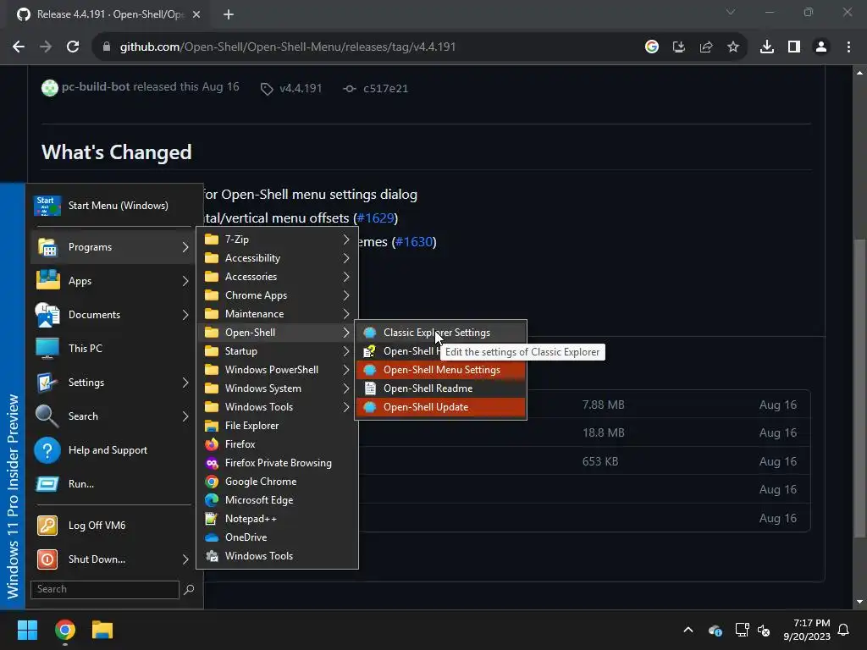867x650 pixels.
Task: Open the Open-Shell Readme
Action: 440,388
